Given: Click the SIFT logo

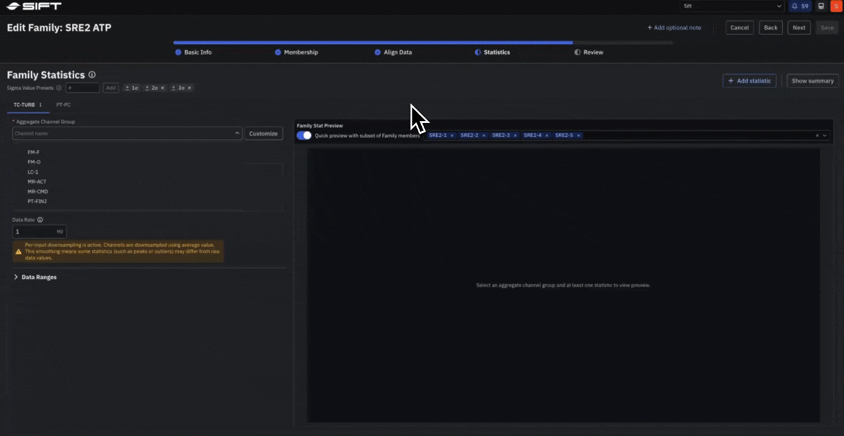Looking at the screenshot, I should click(33, 7).
